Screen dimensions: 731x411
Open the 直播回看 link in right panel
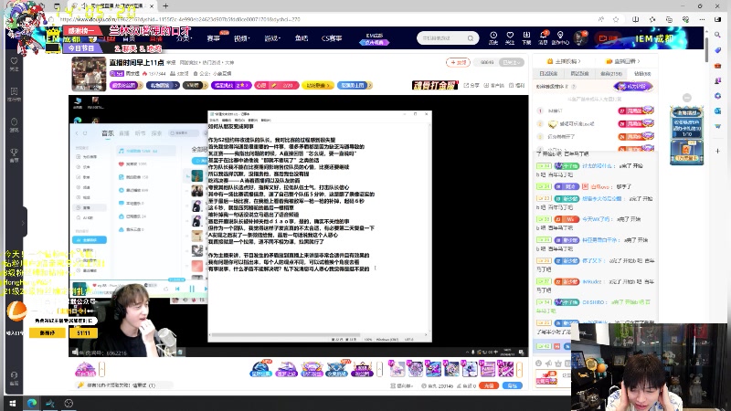click(623, 61)
